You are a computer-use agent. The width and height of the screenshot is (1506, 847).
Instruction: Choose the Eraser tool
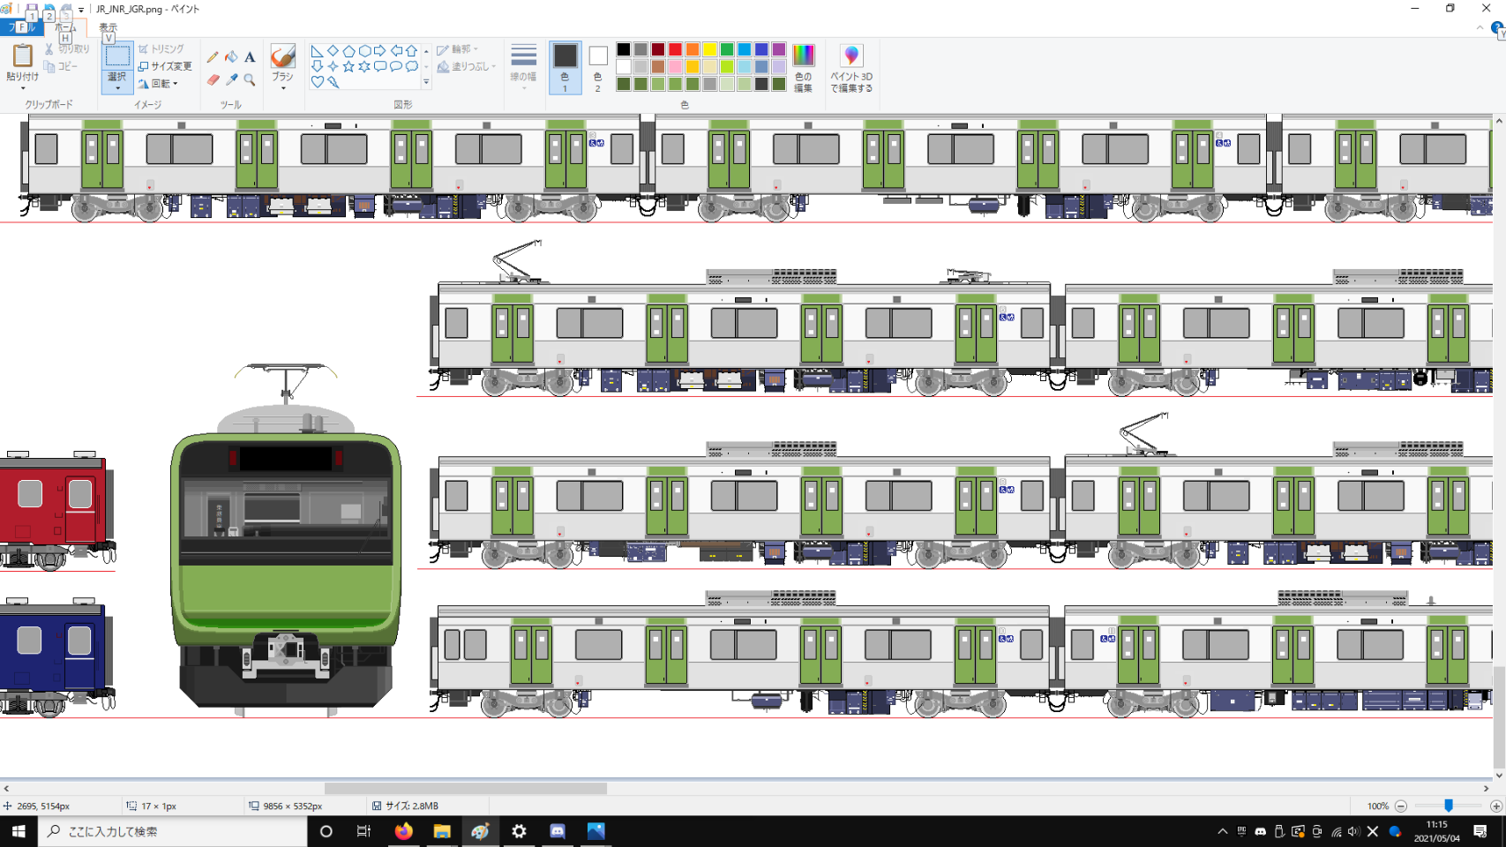213,80
